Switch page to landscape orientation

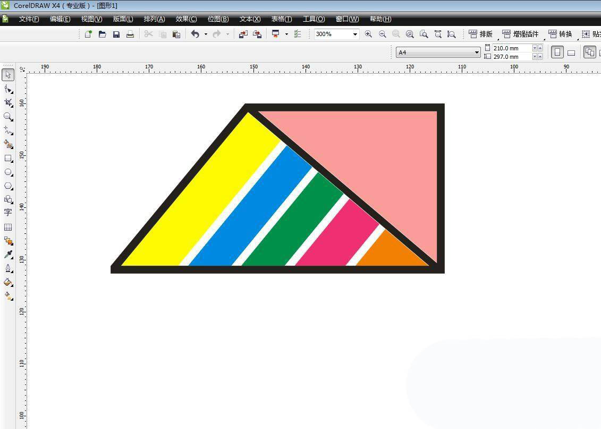(x=571, y=52)
